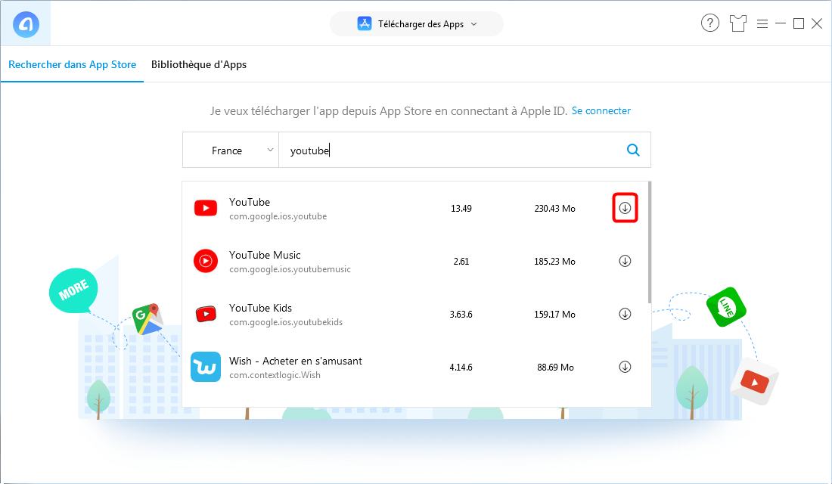Open the hamburger menu icon

[x=762, y=24]
